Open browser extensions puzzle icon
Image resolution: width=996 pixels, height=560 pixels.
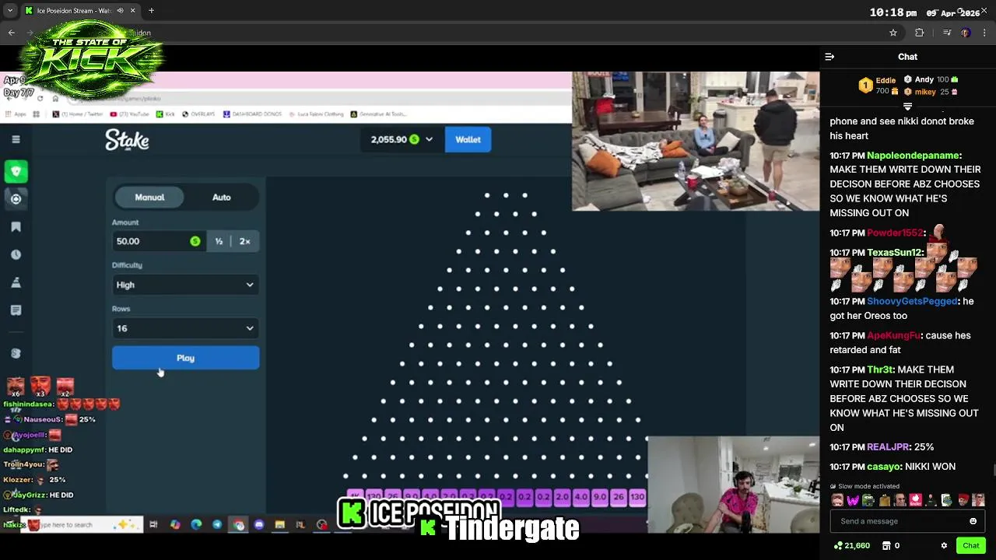tap(919, 33)
